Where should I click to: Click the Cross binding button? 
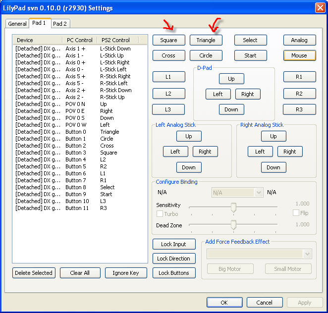click(x=169, y=55)
